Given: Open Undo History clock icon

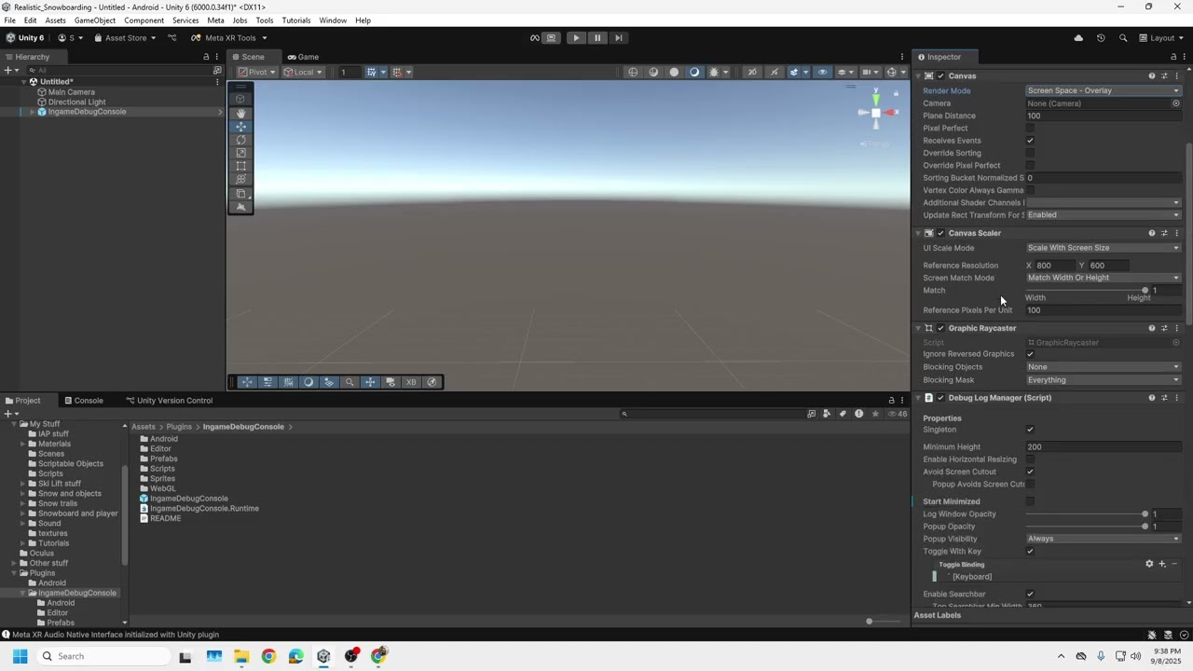Looking at the screenshot, I should (1101, 38).
